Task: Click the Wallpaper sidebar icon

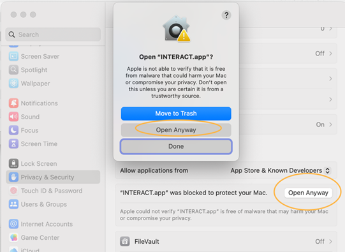Action: click(x=13, y=84)
